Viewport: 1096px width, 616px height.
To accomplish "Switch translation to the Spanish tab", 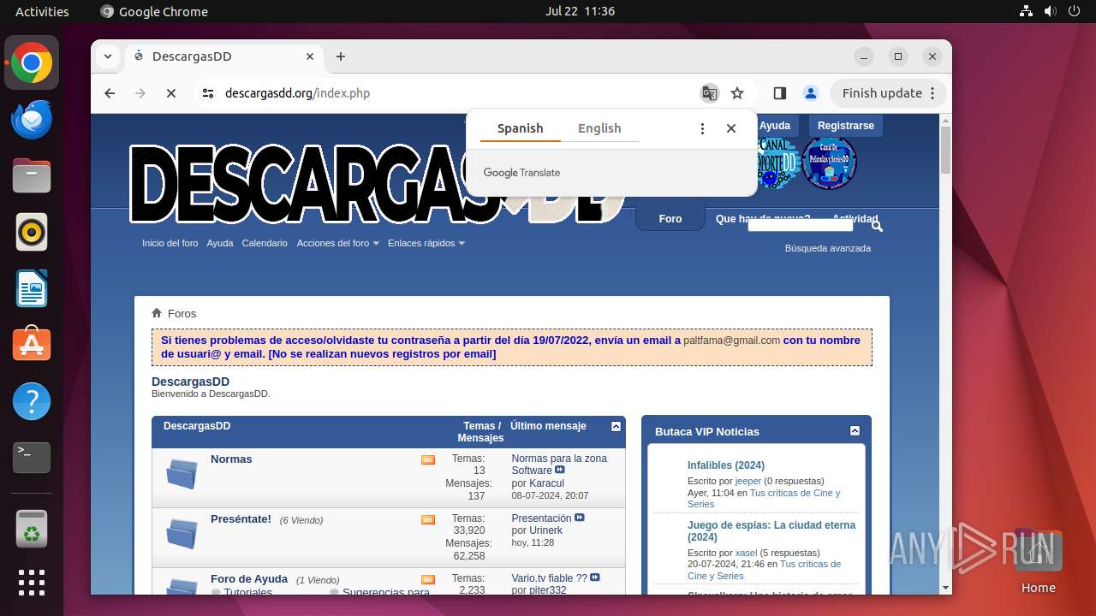I will point(520,128).
